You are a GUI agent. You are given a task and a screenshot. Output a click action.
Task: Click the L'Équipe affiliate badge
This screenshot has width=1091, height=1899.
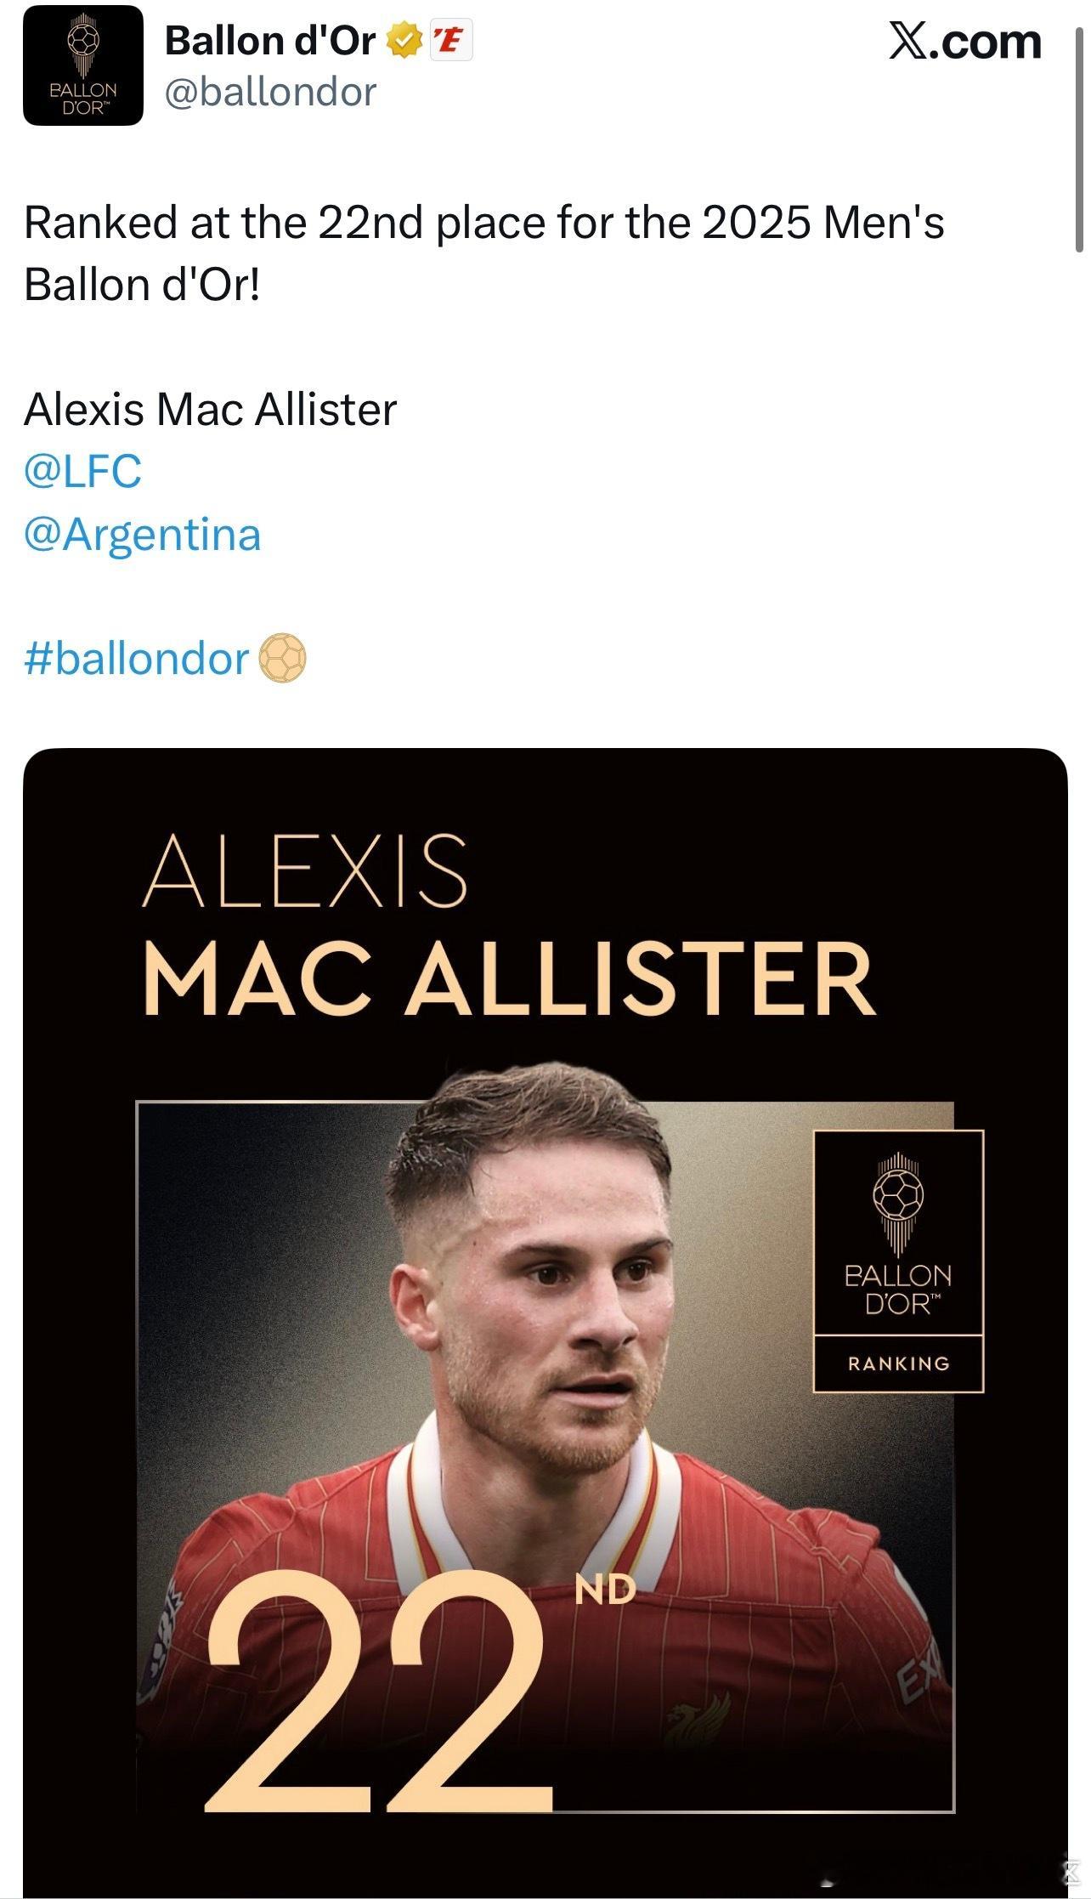tap(451, 41)
